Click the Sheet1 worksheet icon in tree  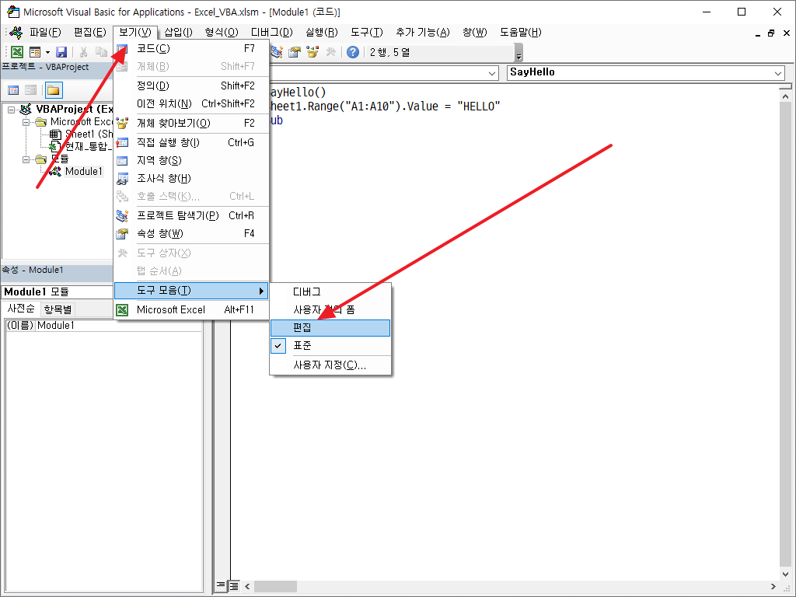[55, 134]
